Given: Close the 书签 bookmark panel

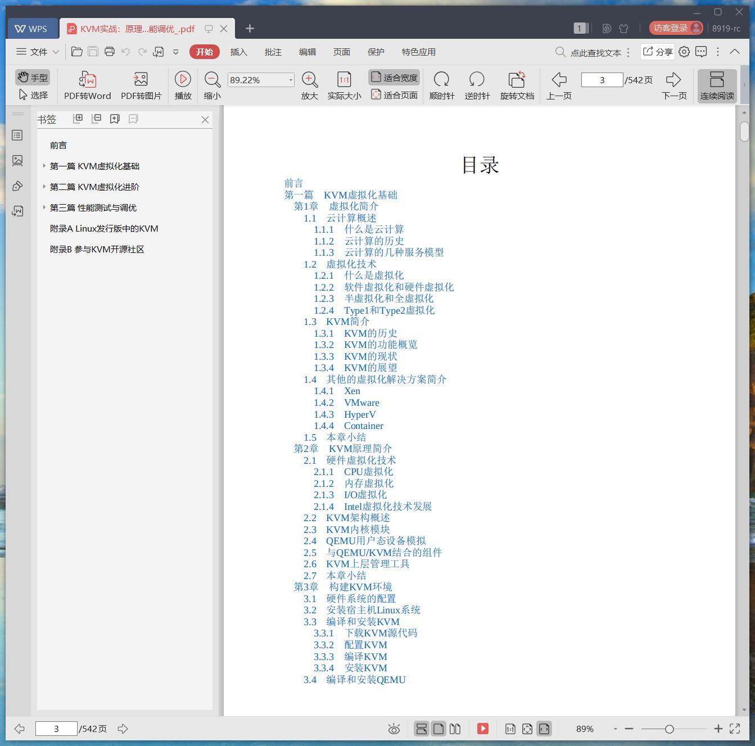Looking at the screenshot, I should (205, 120).
